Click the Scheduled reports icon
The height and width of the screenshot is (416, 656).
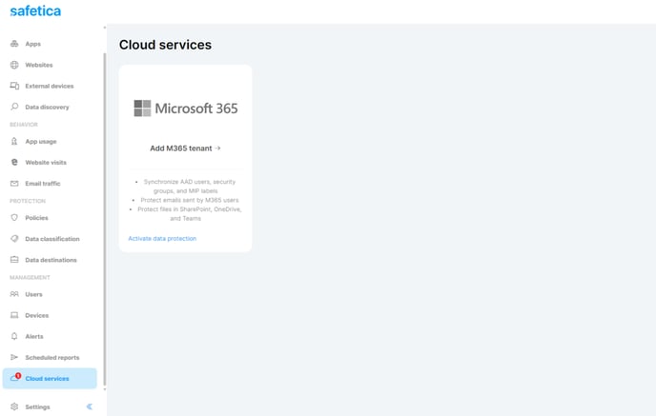(x=14, y=357)
